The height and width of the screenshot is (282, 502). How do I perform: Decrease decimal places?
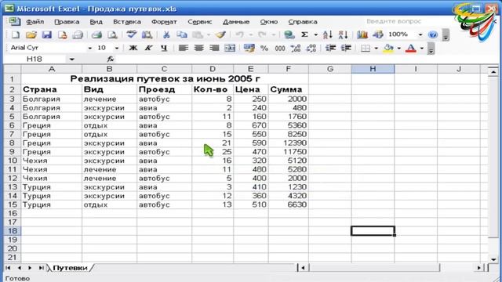(x=311, y=49)
